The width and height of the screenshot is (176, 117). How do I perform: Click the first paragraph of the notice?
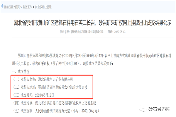tap(92, 60)
